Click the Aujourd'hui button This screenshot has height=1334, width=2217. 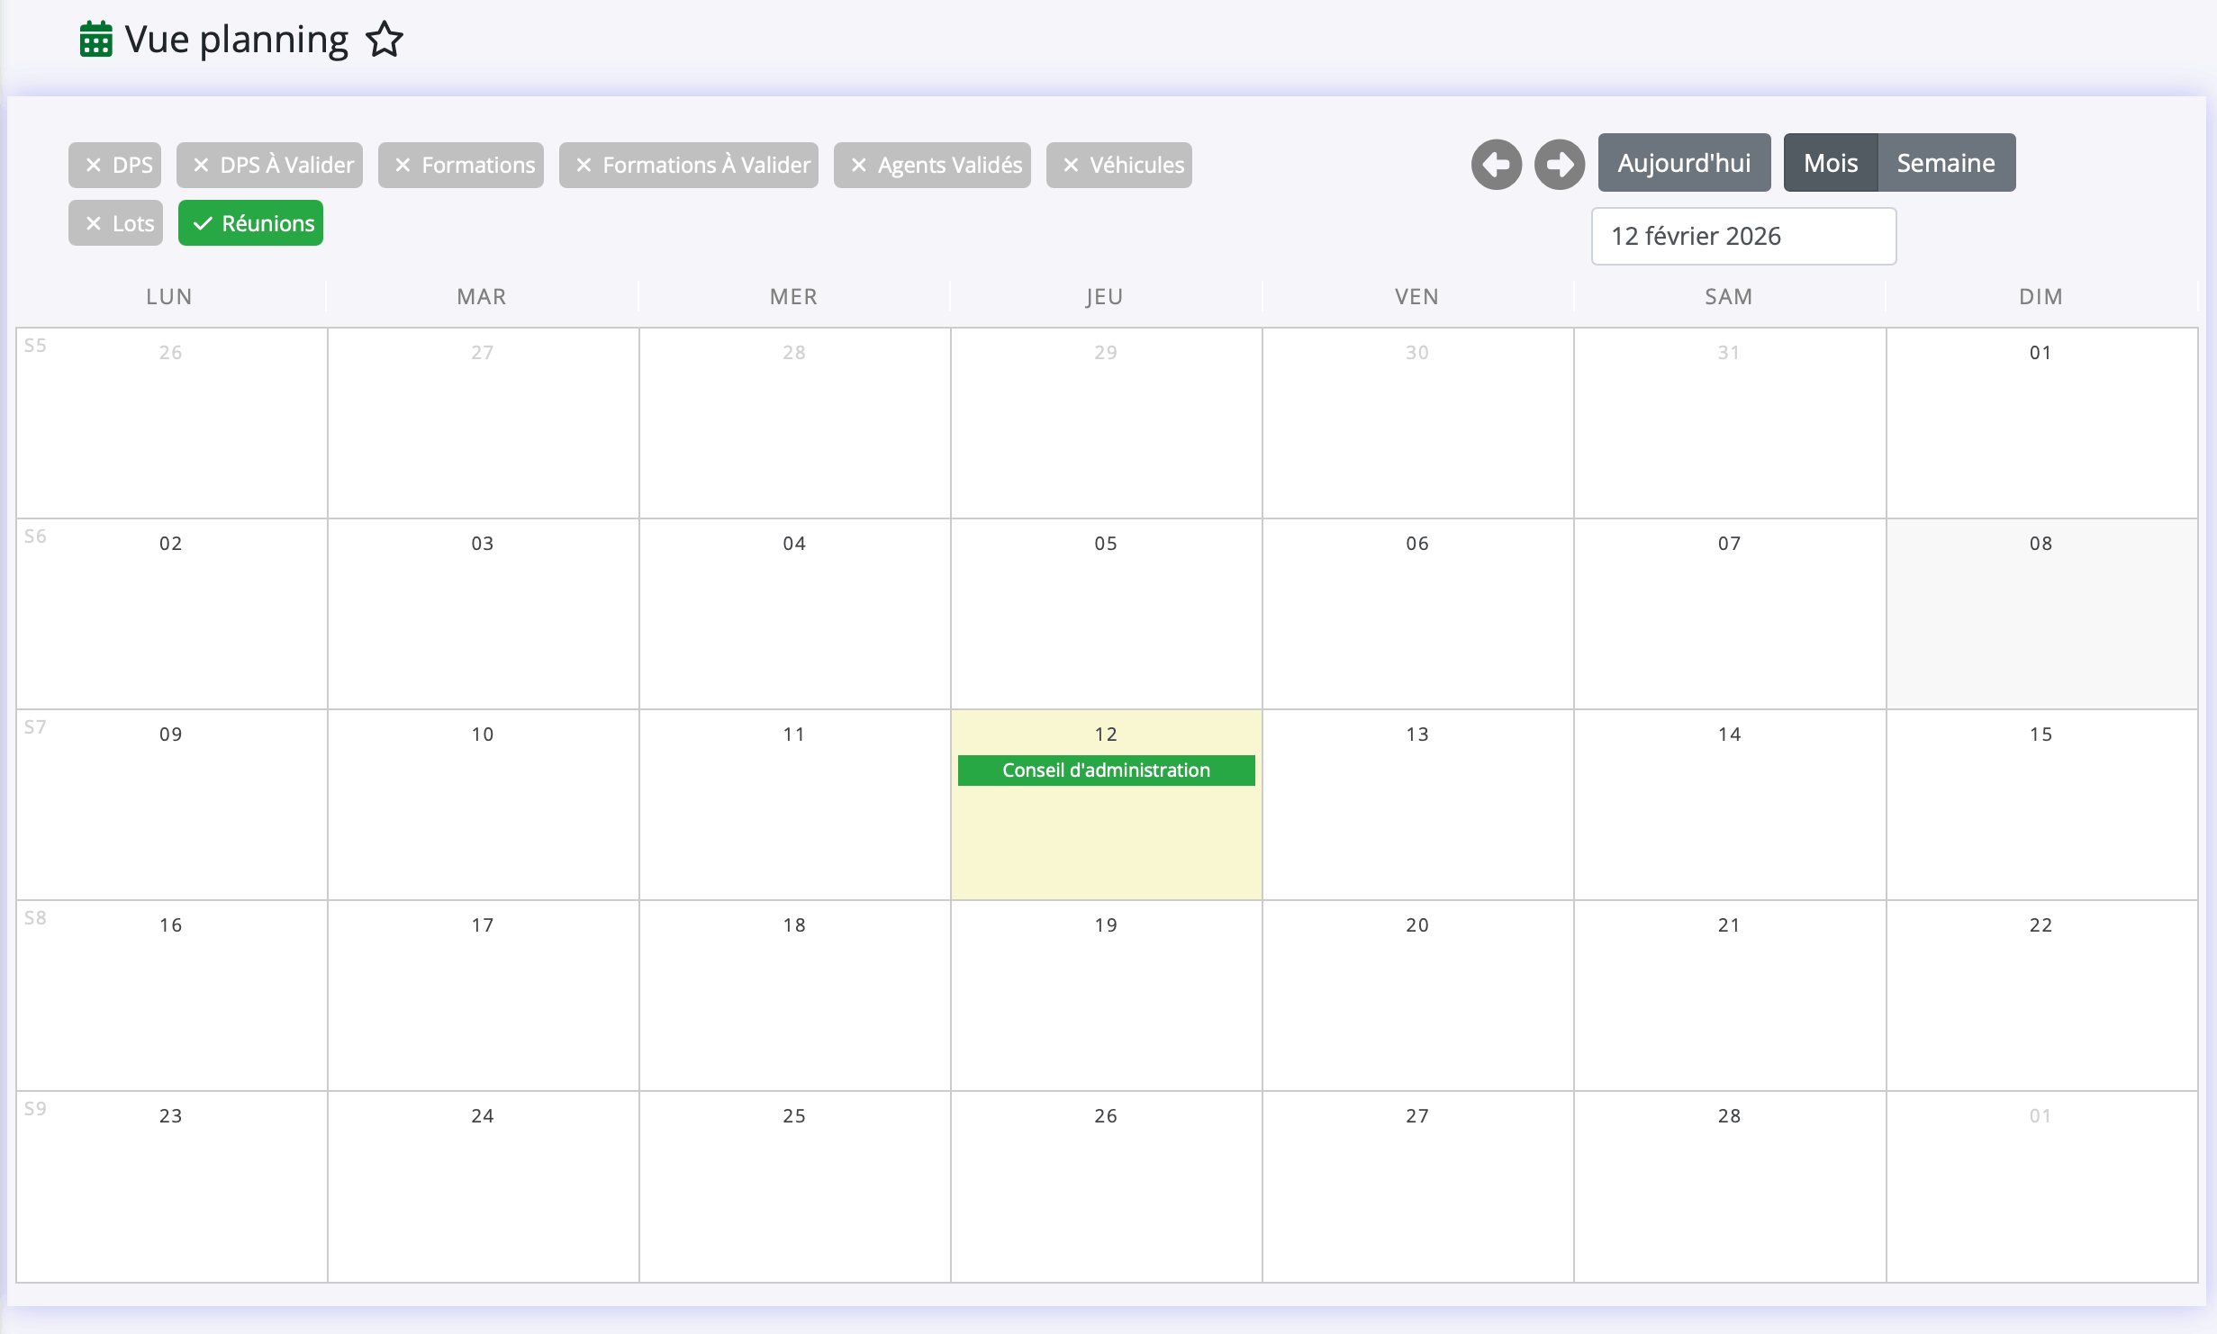click(1684, 163)
